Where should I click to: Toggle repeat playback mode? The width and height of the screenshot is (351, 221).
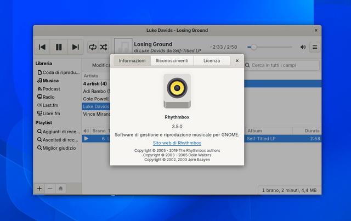[93, 47]
